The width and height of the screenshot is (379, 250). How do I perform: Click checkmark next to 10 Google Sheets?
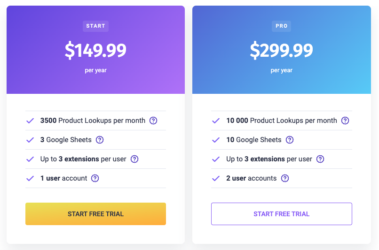click(216, 140)
